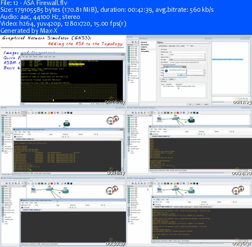Click red stop icon in 00:18:17 frame toolbar

click(x=52, y=113)
